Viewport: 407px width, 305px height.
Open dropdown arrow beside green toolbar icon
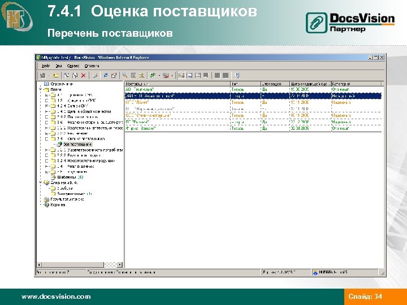point(159,76)
